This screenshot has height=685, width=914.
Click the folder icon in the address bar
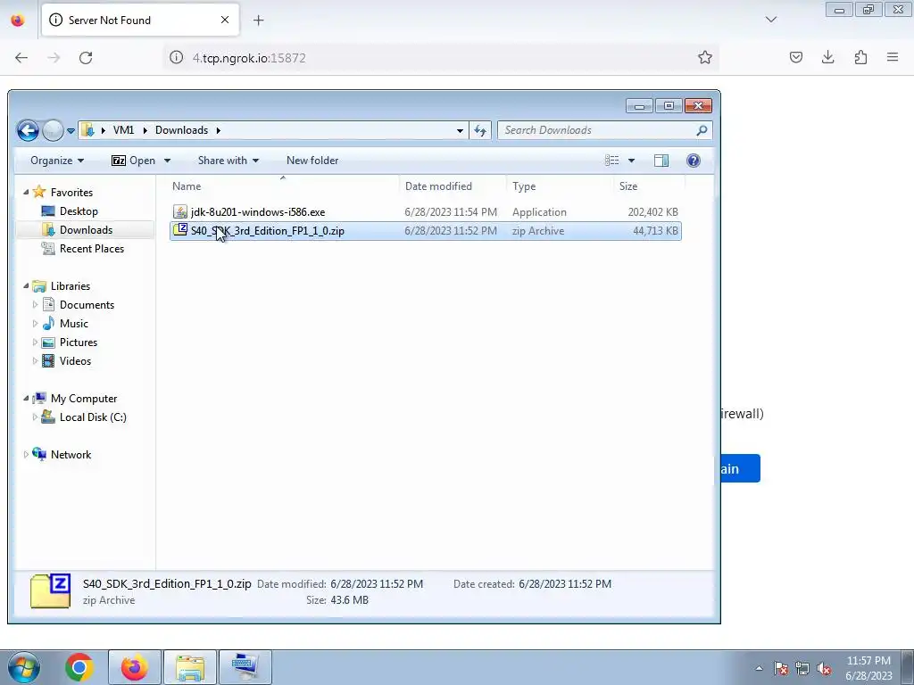click(87, 130)
